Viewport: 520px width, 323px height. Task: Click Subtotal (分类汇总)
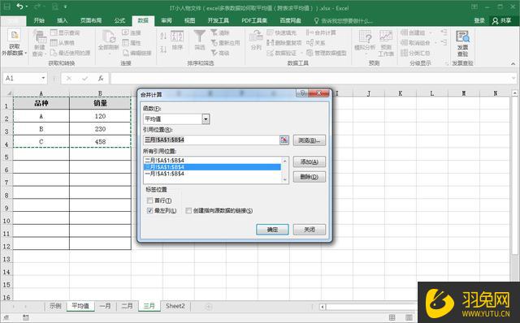click(x=415, y=53)
